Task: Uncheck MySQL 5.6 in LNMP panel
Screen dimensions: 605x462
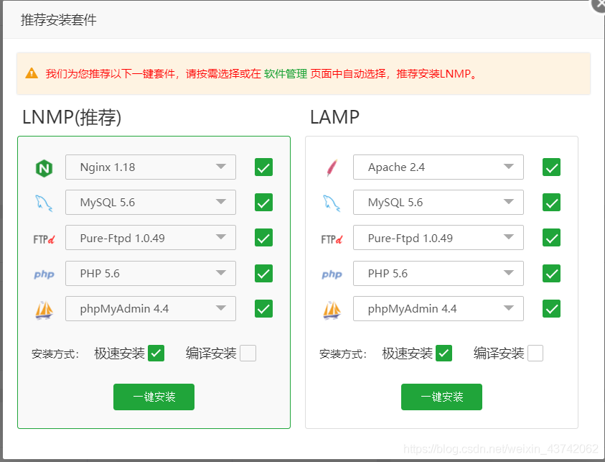Action: (x=263, y=202)
